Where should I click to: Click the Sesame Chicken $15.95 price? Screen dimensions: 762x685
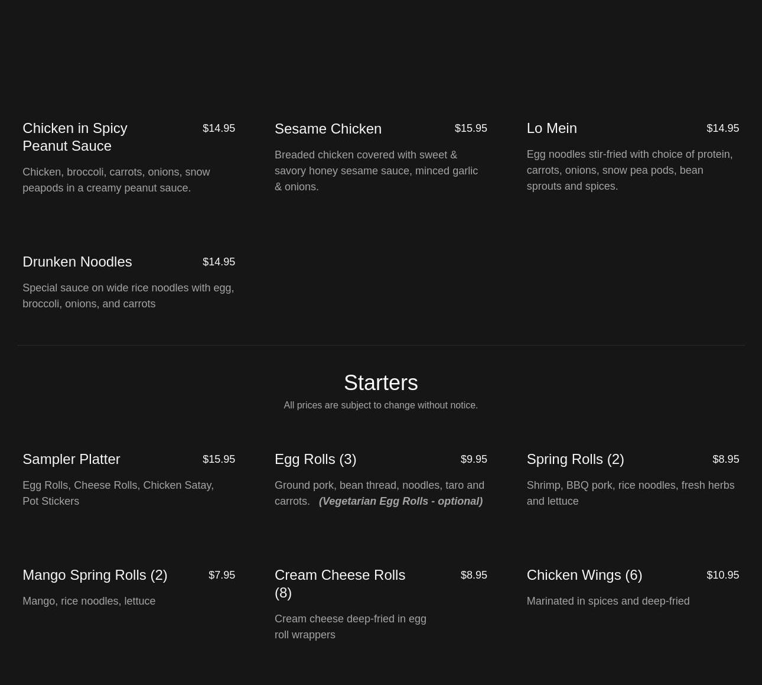[x=470, y=128]
